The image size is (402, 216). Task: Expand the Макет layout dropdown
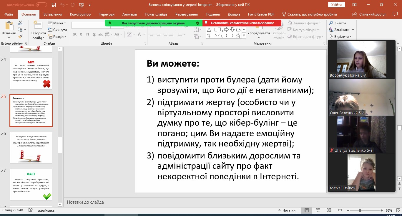(x=58, y=23)
